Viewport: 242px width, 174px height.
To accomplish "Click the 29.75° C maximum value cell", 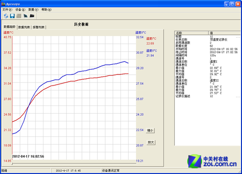I will [216, 90].
